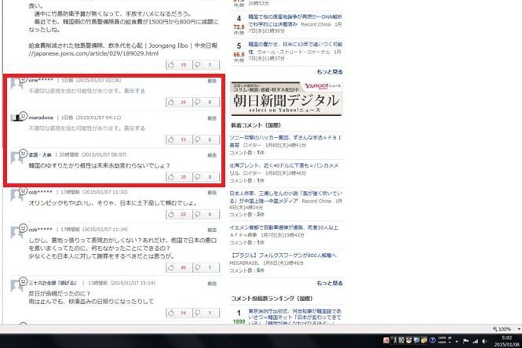Like the comment posted at 08:57
This screenshot has width=522, height=348.
pyautogui.click(x=179, y=177)
